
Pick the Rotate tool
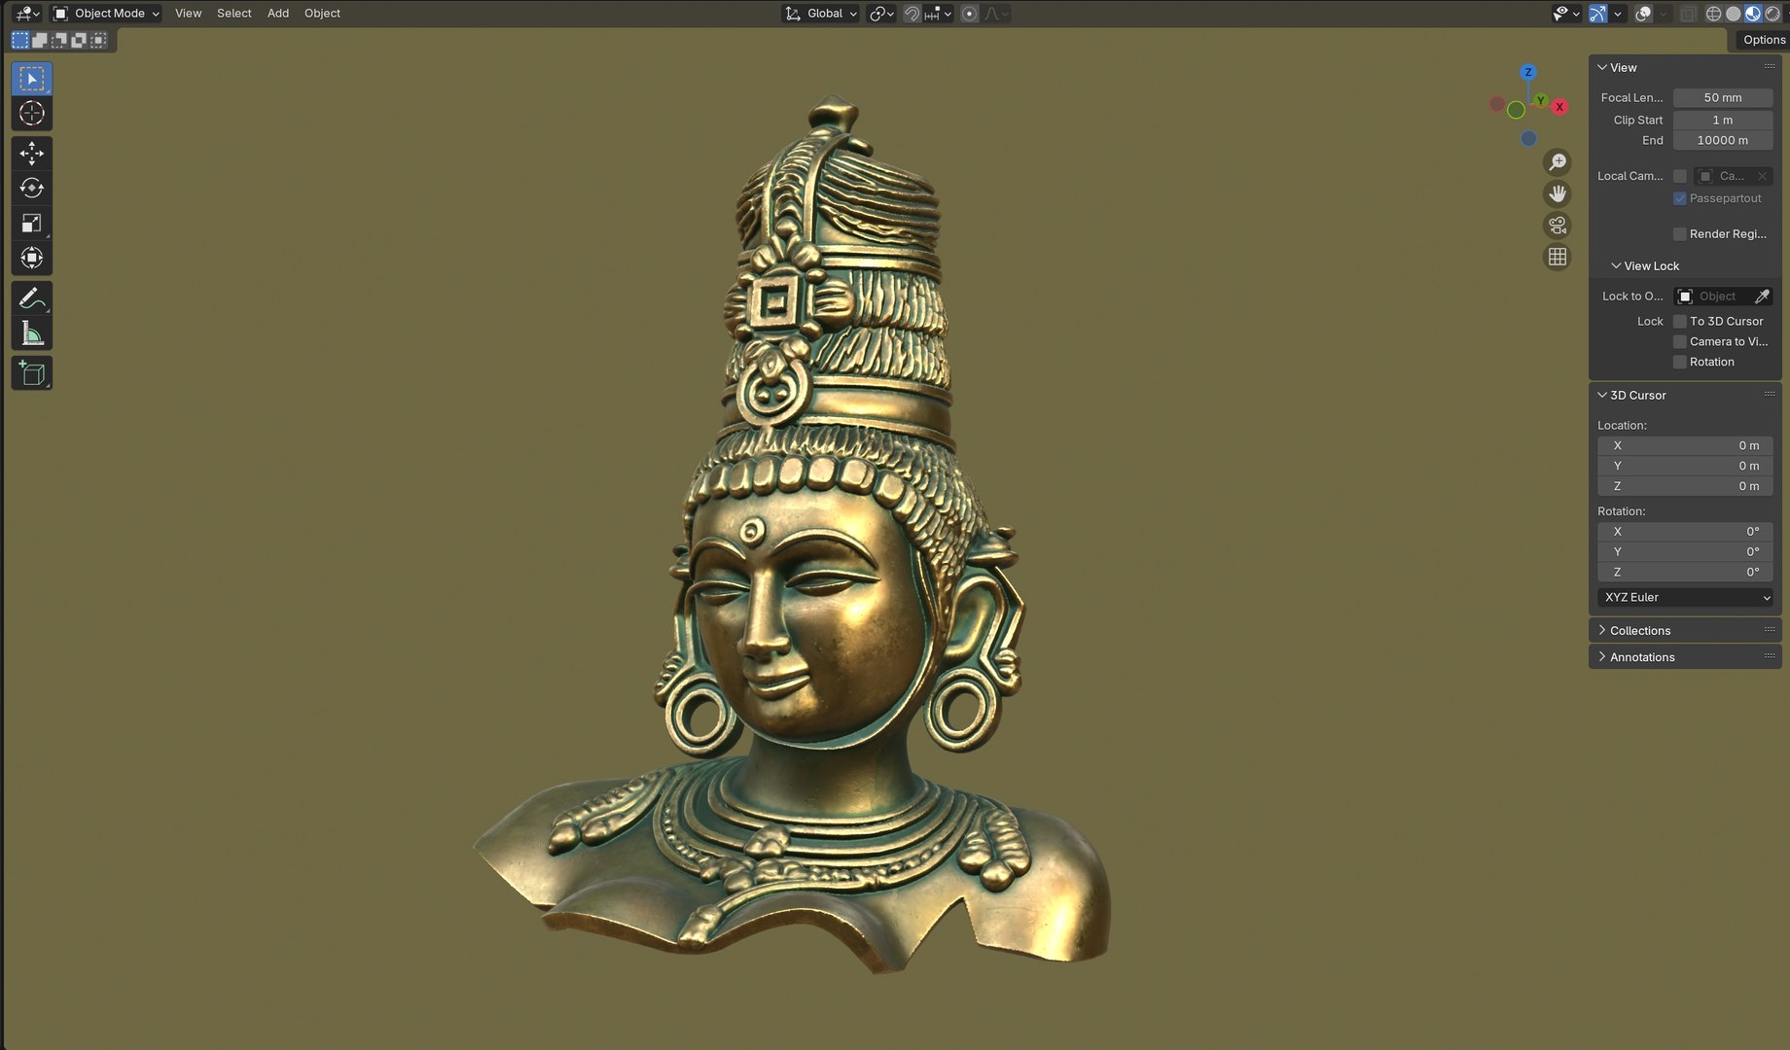tap(32, 189)
